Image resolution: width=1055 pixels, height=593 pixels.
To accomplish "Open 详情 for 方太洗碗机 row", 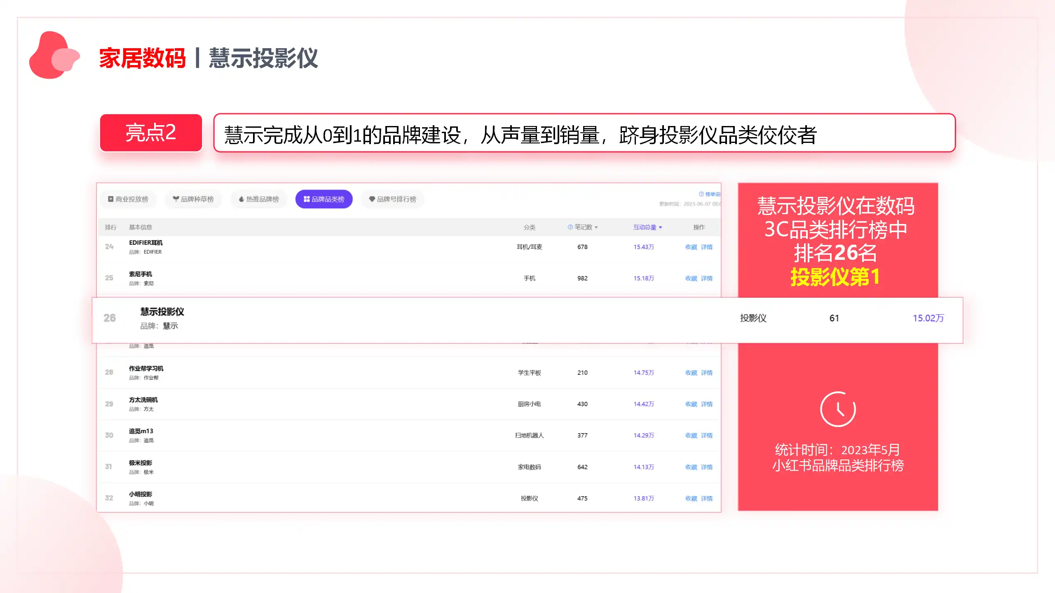I will point(707,404).
